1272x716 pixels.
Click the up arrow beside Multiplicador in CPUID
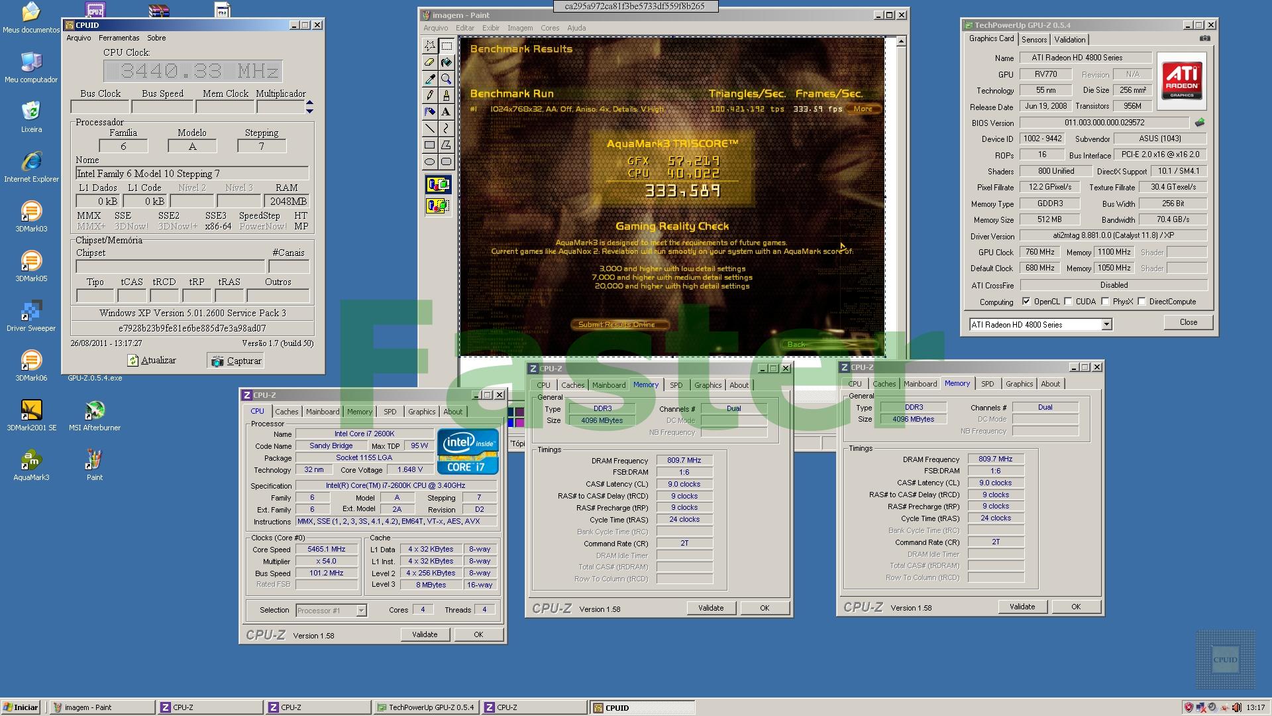(309, 103)
